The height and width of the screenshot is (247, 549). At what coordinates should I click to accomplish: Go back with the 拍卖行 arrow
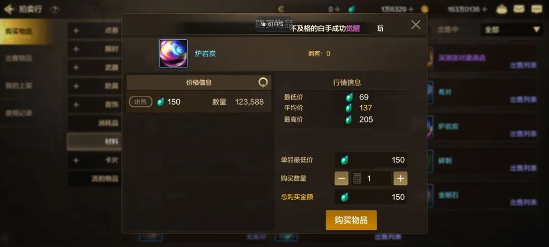tap(9, 10)
